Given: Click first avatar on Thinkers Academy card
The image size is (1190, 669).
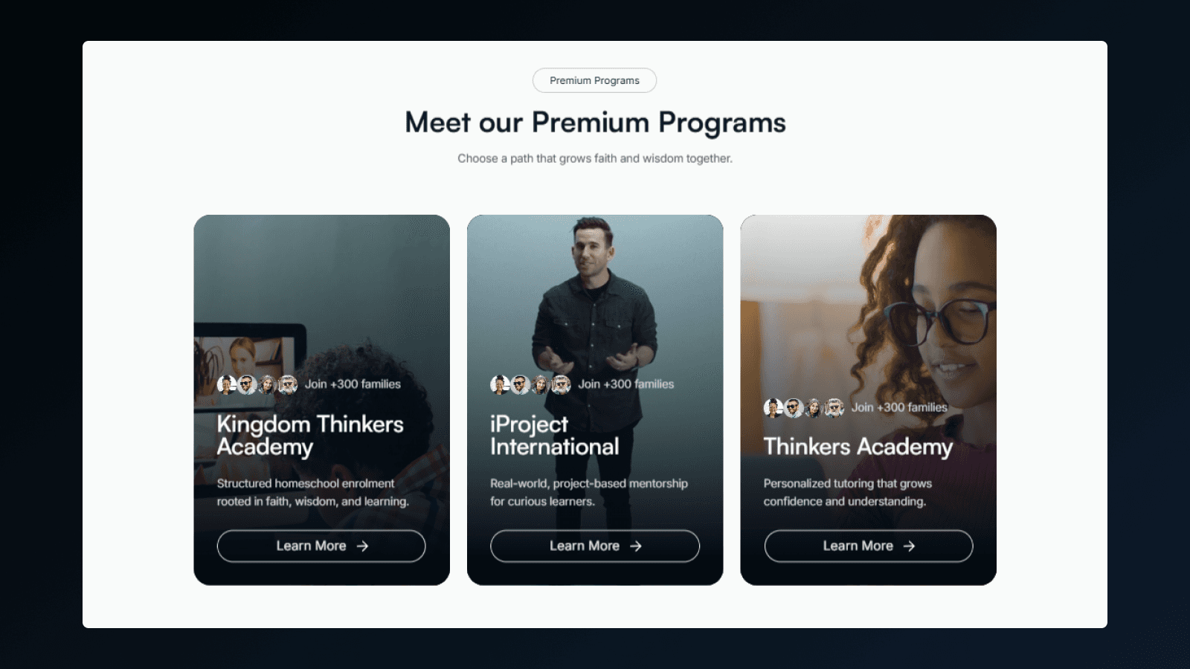Looking at the screenshot, I should [x=773, y=407].
